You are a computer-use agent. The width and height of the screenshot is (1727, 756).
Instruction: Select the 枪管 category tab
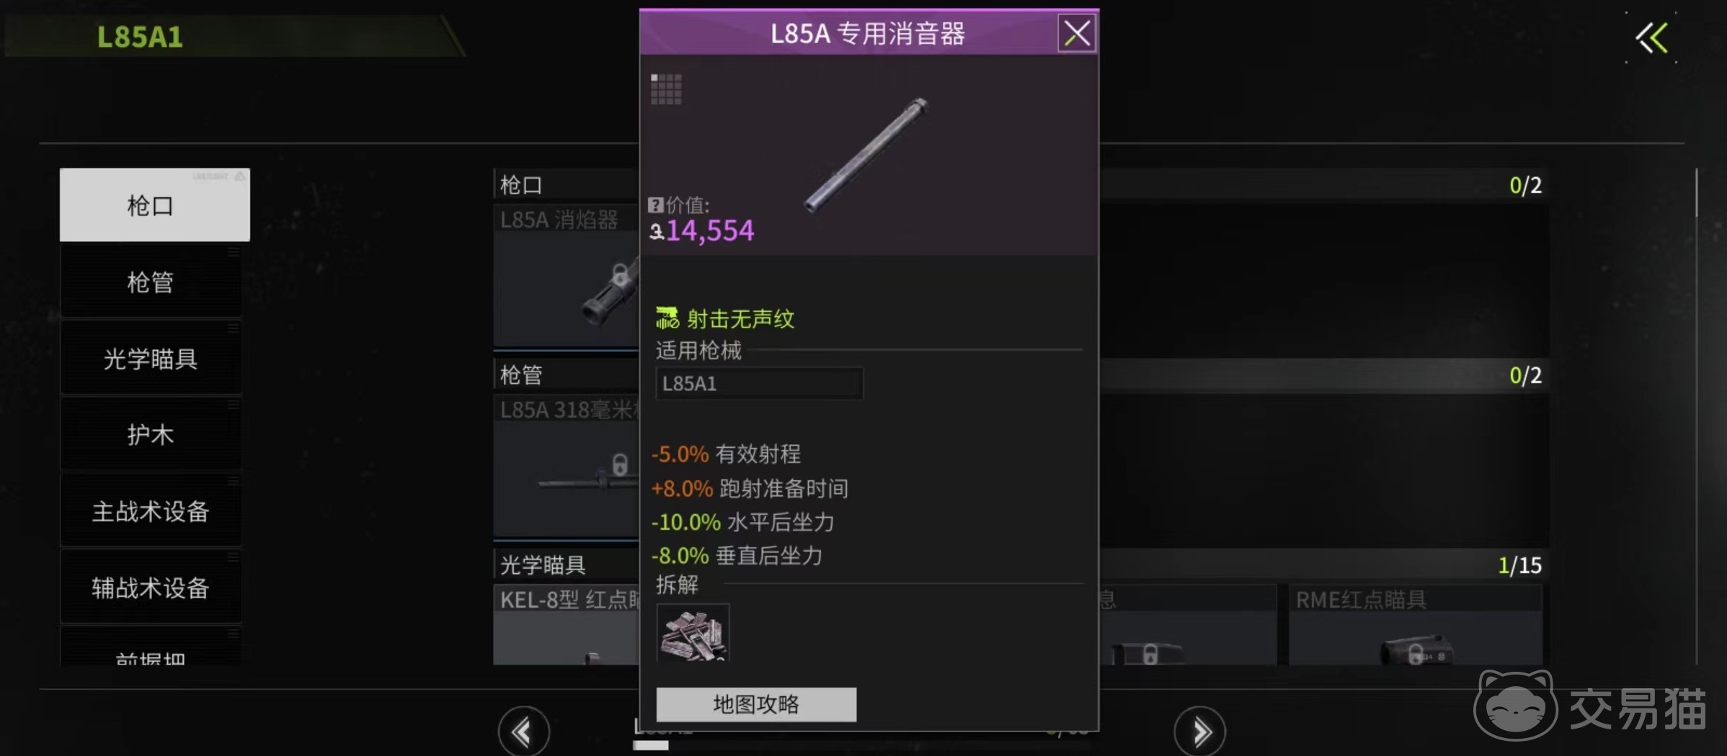coord(151,282)
